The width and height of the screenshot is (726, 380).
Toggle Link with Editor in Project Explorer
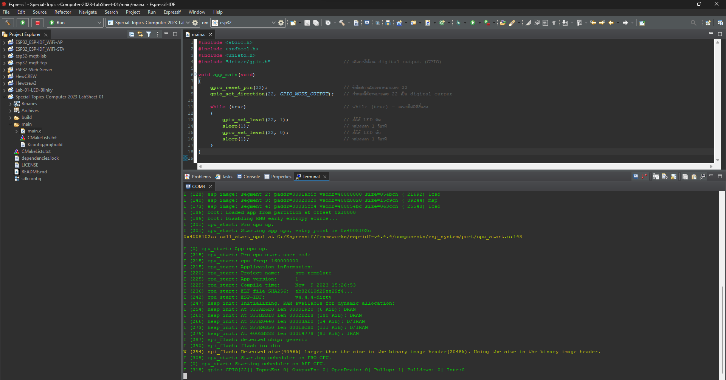click(140, 34)
